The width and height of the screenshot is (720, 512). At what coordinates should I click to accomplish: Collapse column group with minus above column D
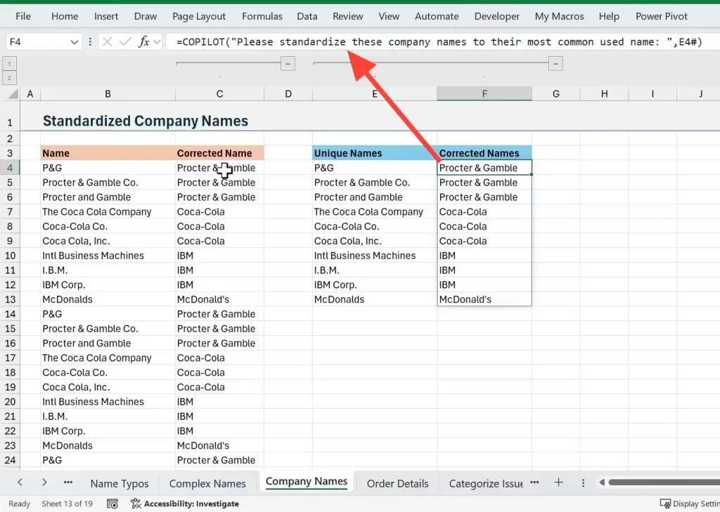click(288, 64)
